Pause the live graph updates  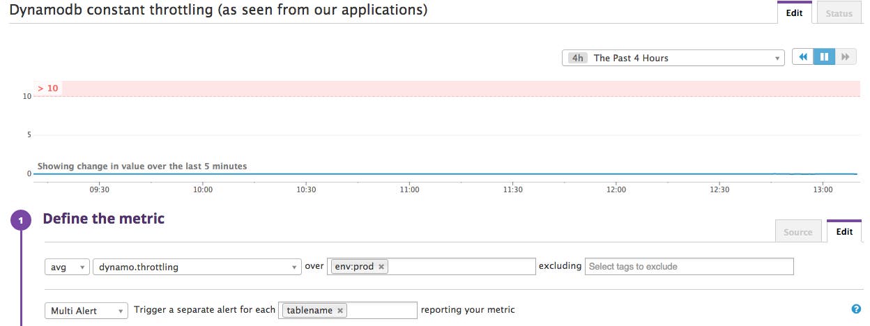click(824, 58)
